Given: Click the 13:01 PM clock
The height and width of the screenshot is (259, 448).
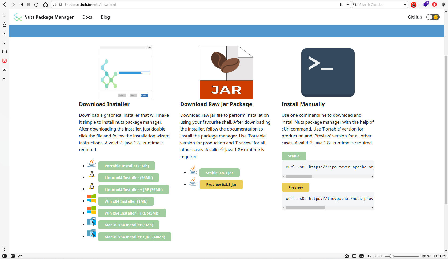Looking at the screenshot, I should point(440,256).
